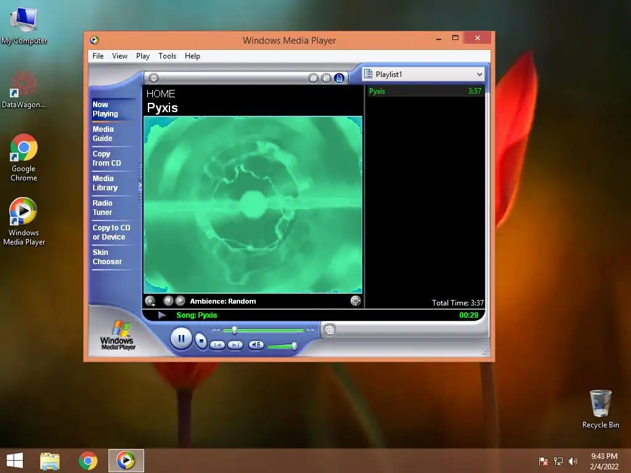Open the Radio Tuner section
The height and width of the screenshot is (473, 631).
pos(103,208)
